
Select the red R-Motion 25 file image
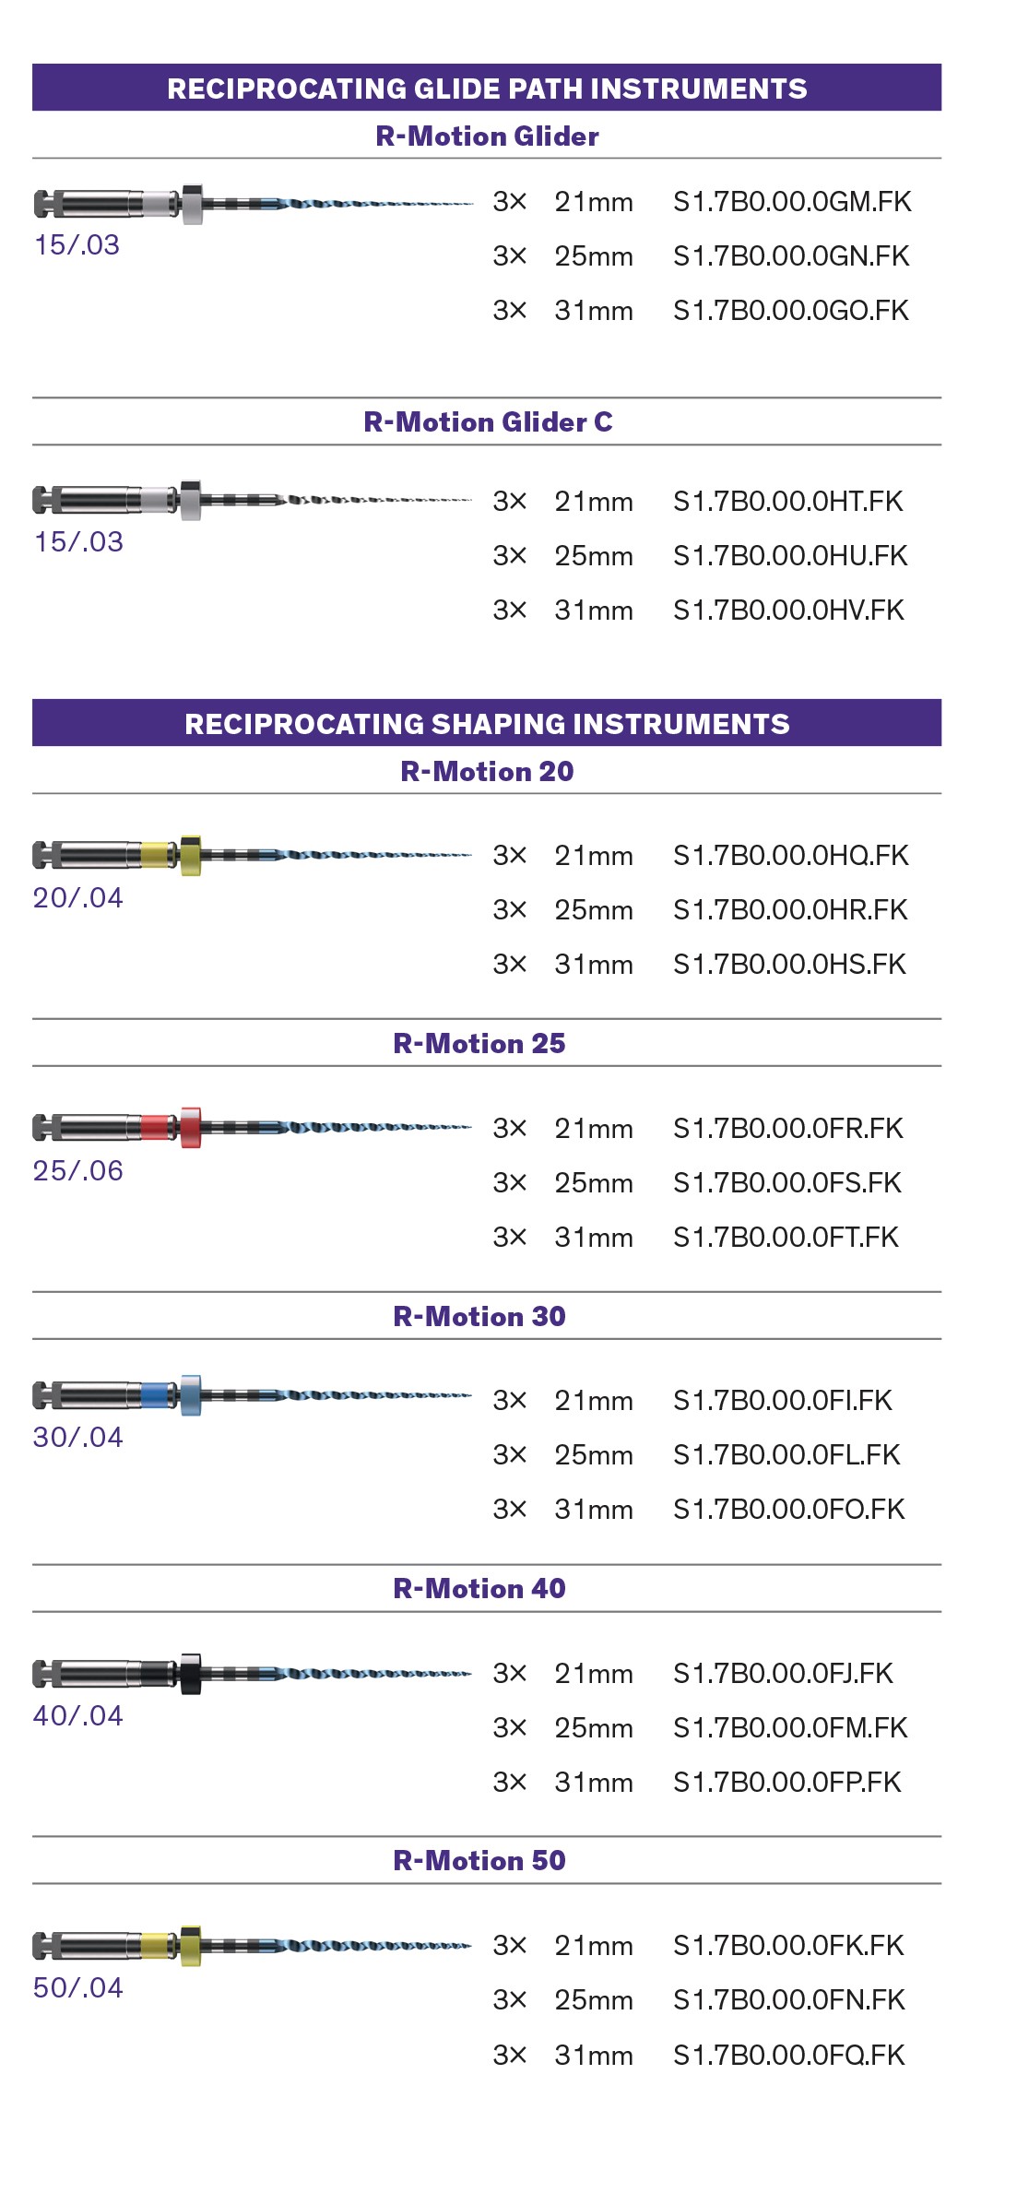(x=253, y=1127)
